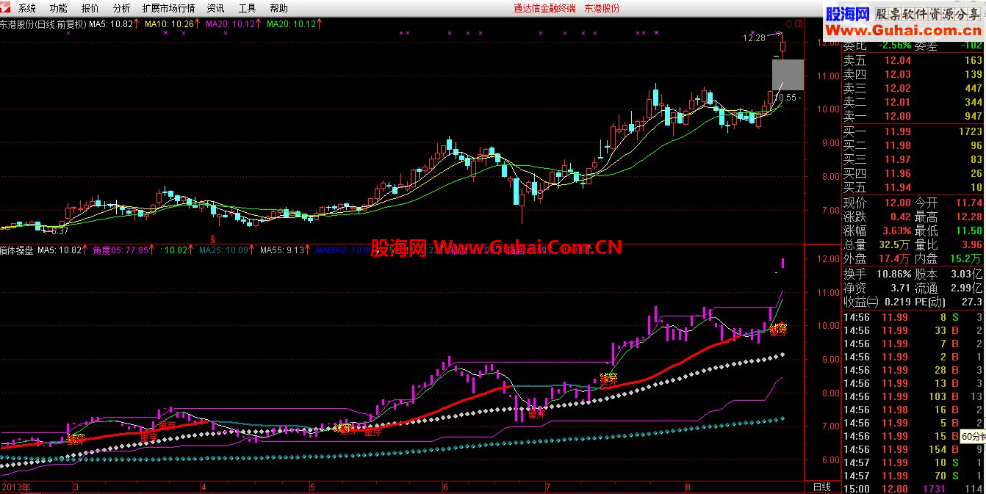Click the 最低 11.50 field

948,230
